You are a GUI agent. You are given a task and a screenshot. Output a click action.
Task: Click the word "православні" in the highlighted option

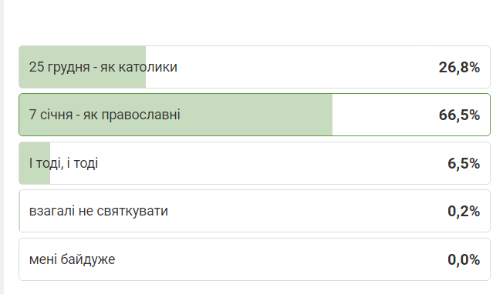tap(141, 115)
